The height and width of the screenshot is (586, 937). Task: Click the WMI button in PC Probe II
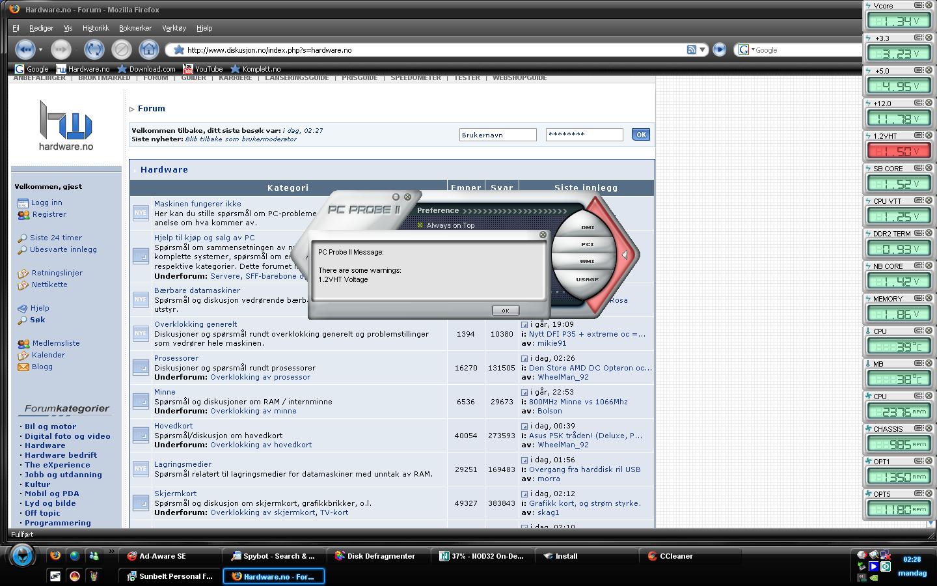point(588,261)
